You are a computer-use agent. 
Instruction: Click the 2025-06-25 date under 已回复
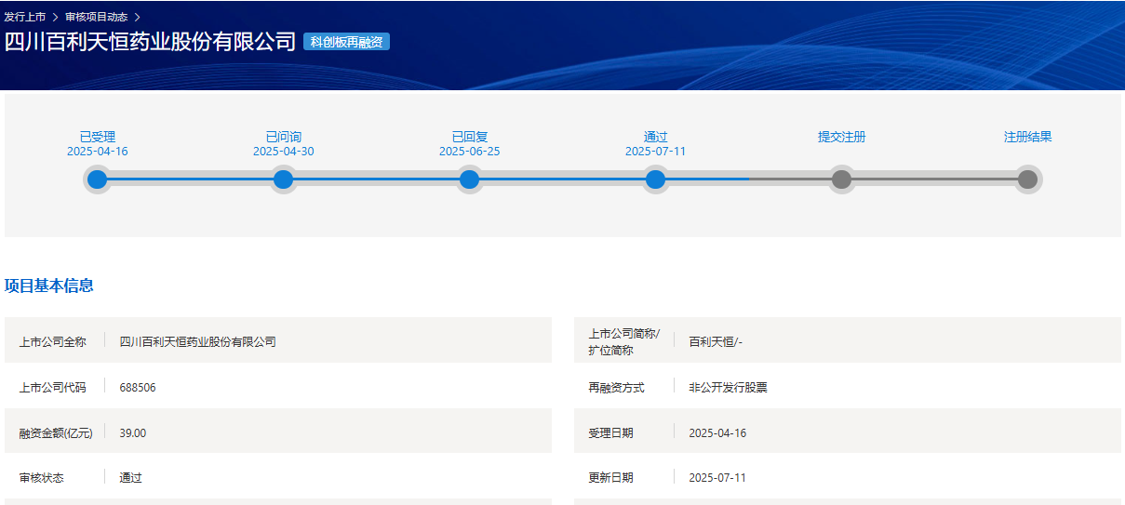469,152
